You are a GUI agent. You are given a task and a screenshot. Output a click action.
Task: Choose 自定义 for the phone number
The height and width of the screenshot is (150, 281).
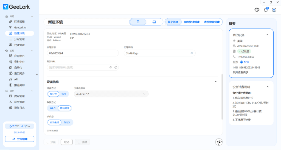click(x=67, y=122)
